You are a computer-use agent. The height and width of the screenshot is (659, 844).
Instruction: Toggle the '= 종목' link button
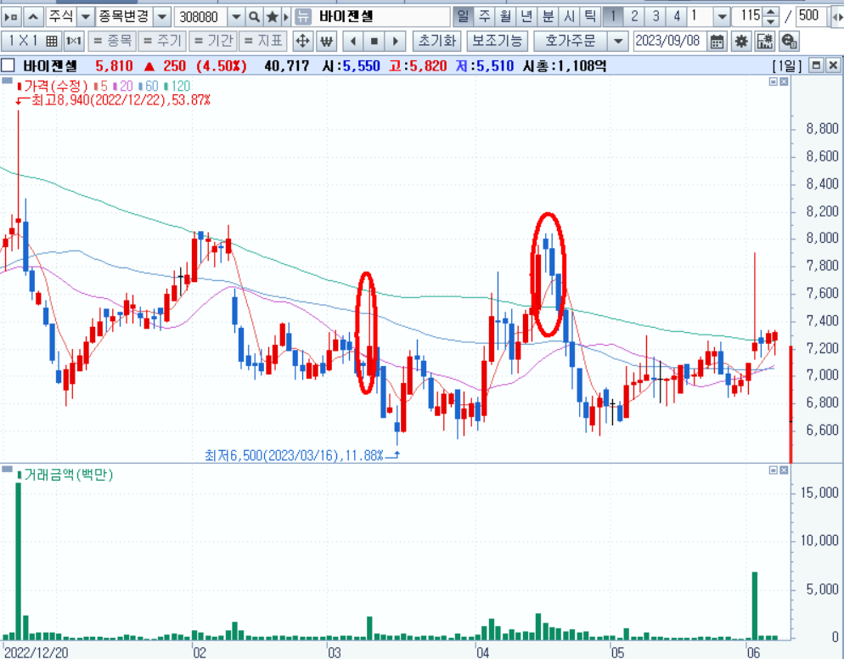coord(112,41)
